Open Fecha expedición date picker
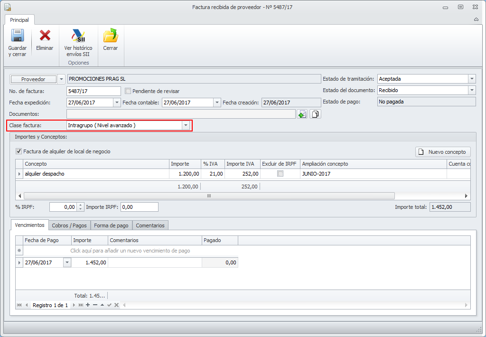This screenshot has height=337, width=486. (x=117, y=103)
